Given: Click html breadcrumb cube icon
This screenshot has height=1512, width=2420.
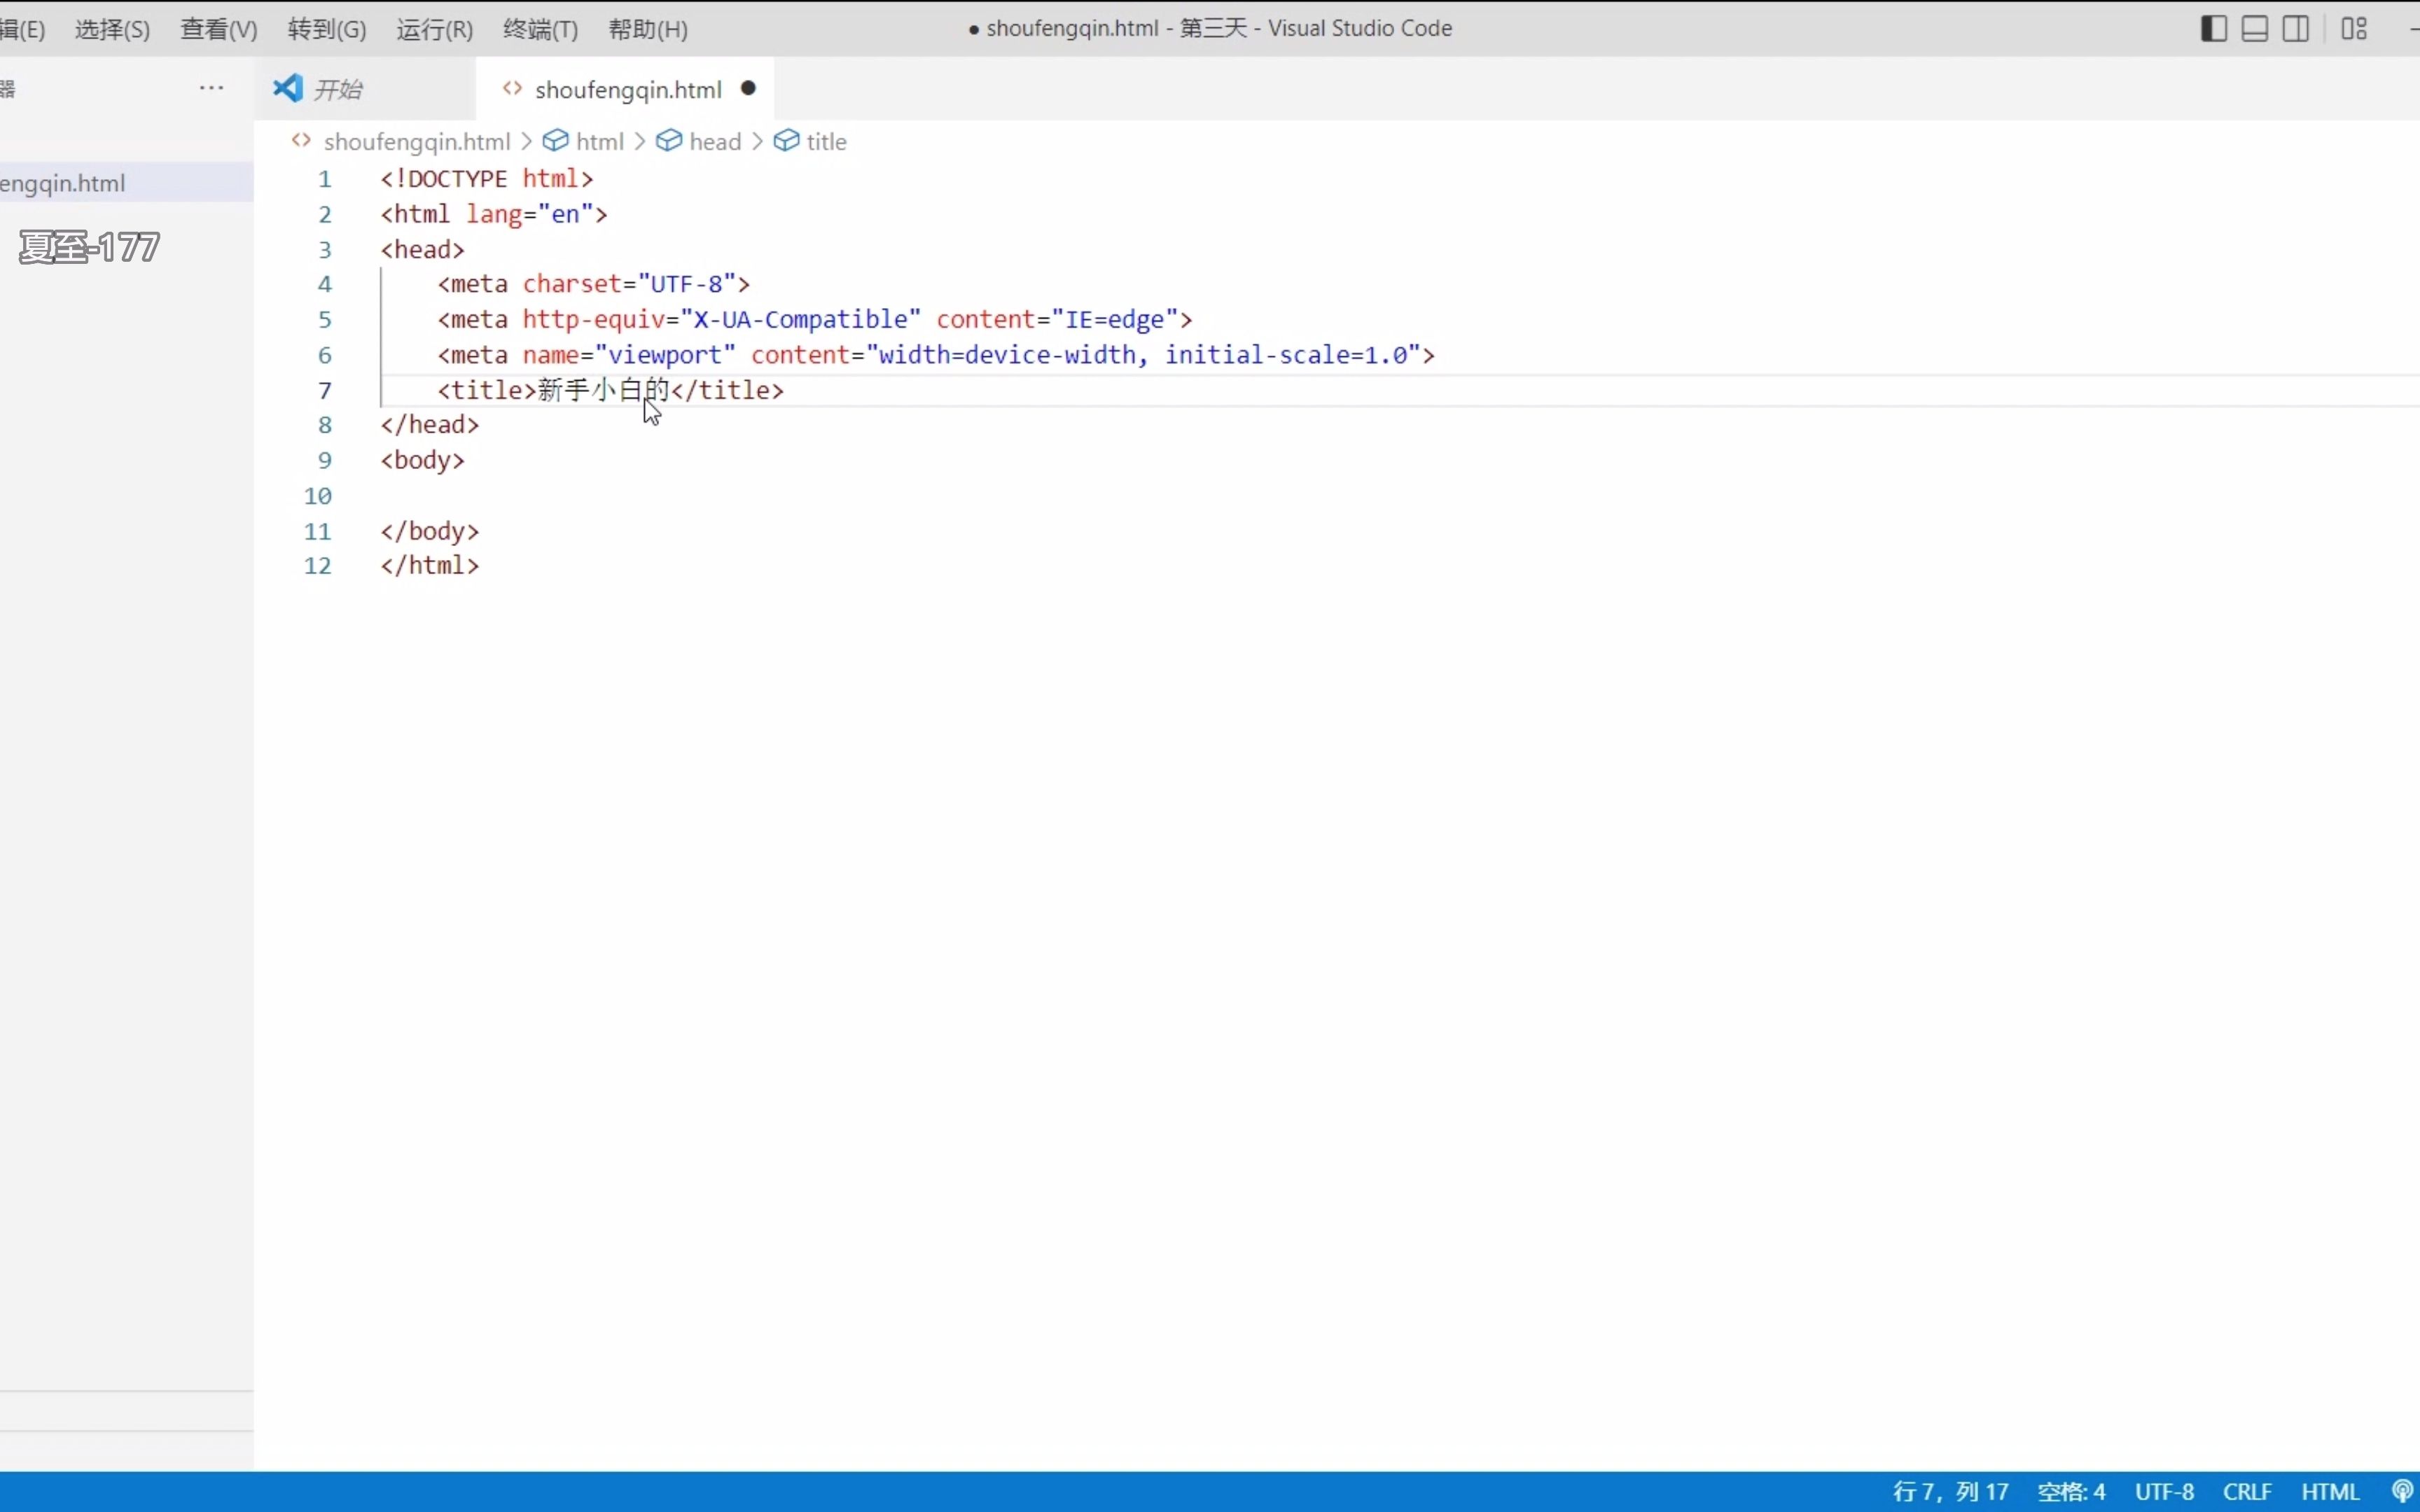Looking at the screenshot, I should [556, 141].
